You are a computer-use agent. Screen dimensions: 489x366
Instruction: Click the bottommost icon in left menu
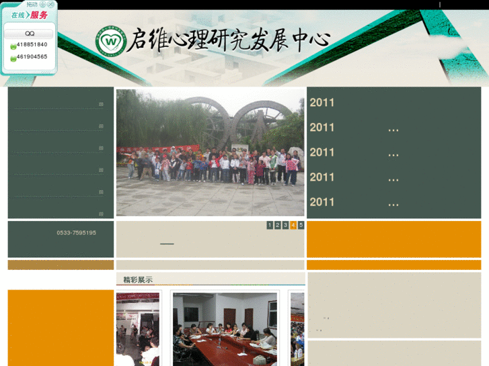click(x=101, y=214)
